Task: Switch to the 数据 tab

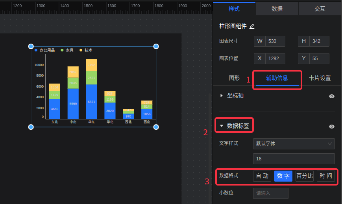Action: pyautogui.click(x=277, y=9)
